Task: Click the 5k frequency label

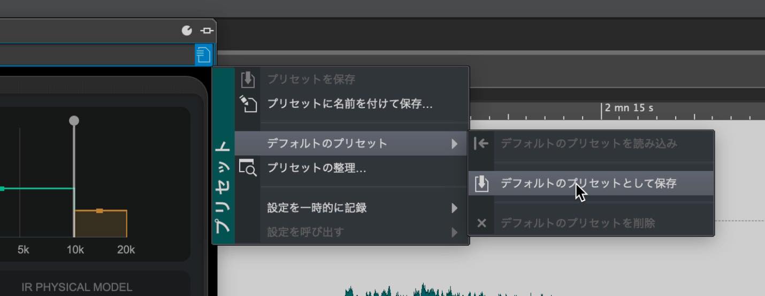Action: click(23, 250)
